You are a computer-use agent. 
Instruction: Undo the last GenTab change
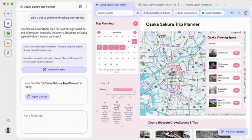coord(232,13)
